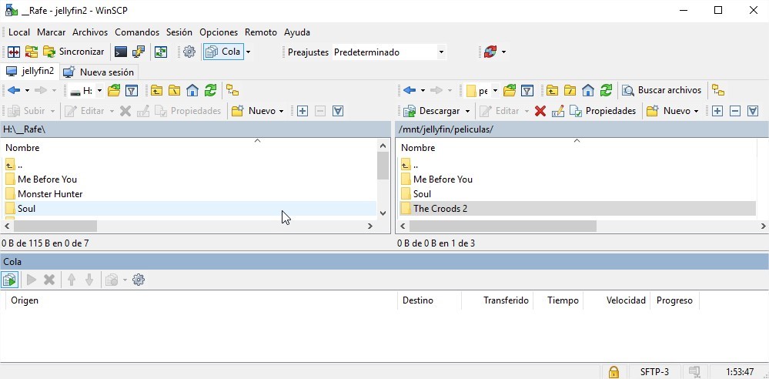This screenshot has width=769, height=379.
Task: Click local select files plus icon
Action: tap(303, 111)
